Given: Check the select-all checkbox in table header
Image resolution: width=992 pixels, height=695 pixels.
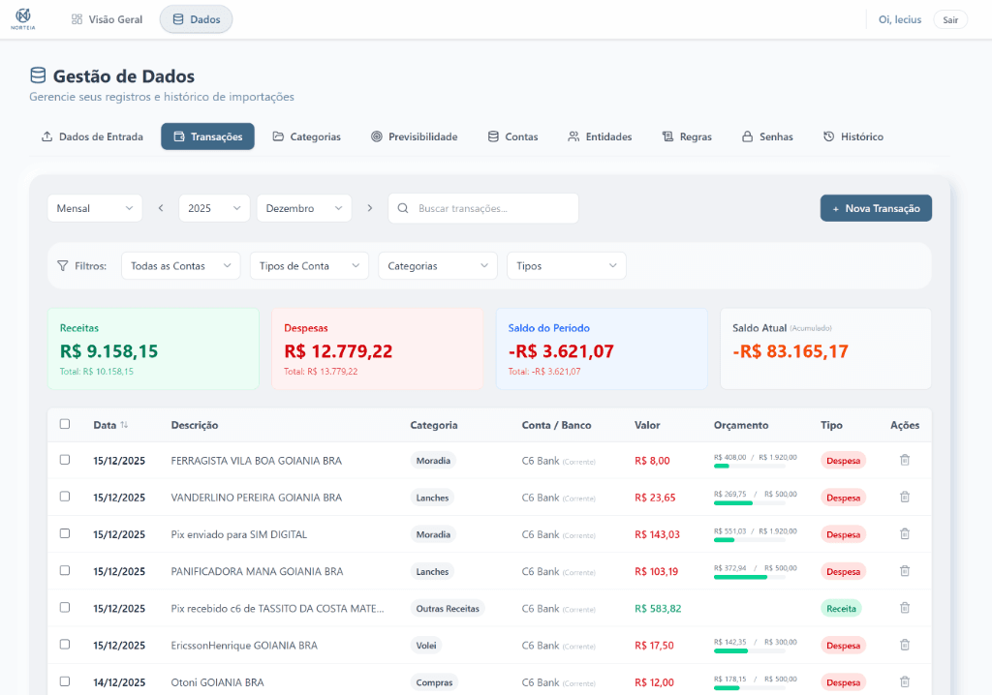Looking at the screenshot, I should click(65, 424).
